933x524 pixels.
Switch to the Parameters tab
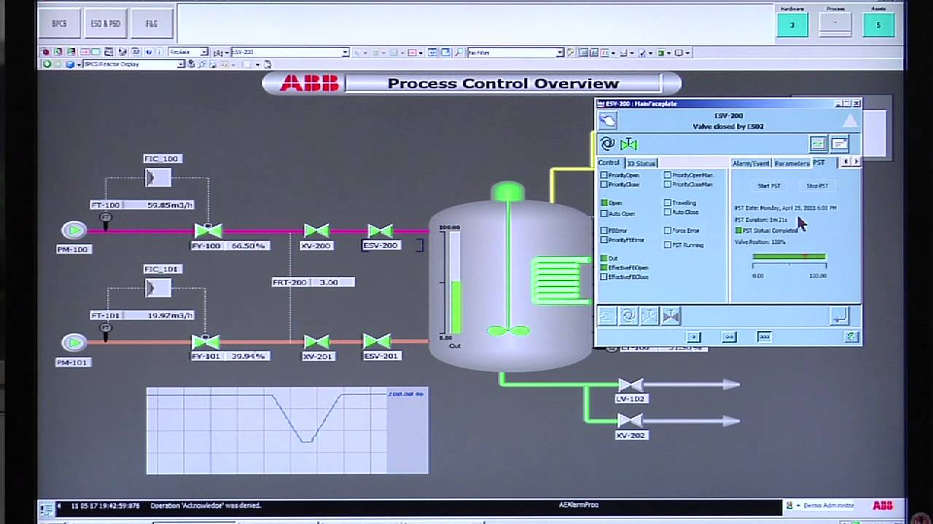pyautogui.click(x=792, y=163)
